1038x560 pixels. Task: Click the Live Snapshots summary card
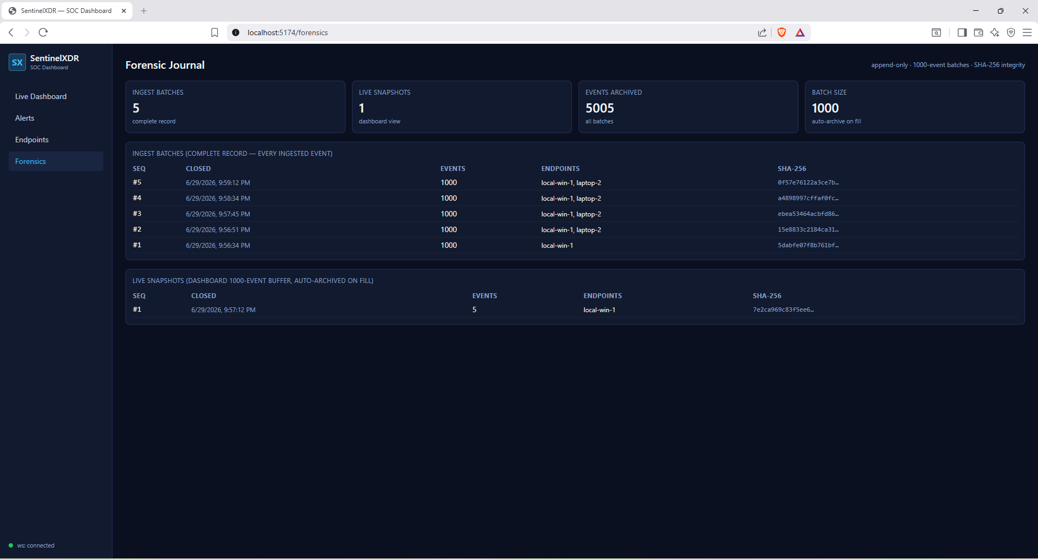(x=462, y=107)
